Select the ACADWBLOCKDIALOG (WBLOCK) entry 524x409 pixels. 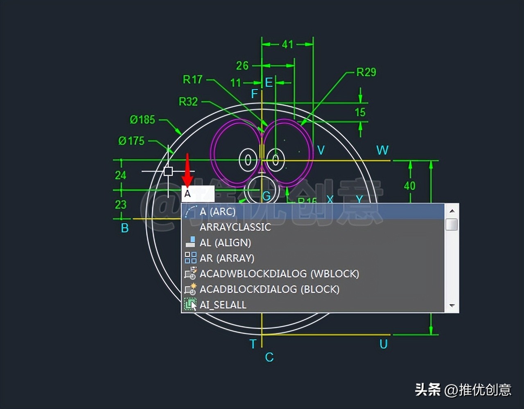coord(279,274)
